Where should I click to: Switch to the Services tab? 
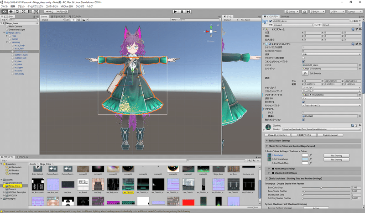tap(286, 16)
